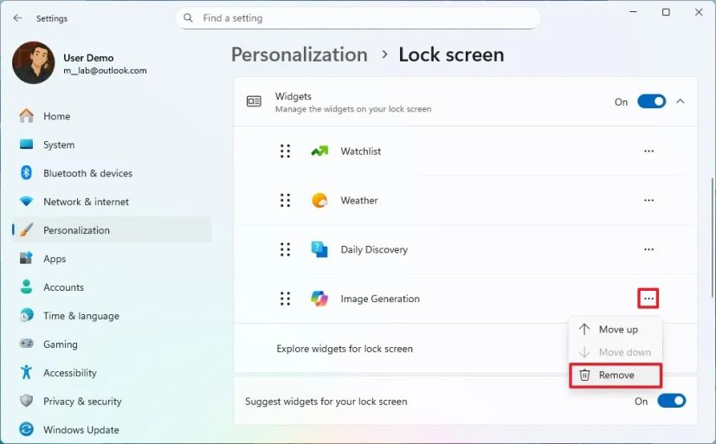The image size is (716, 444).
Task: Click the Watchlist drag handle
Action: (285, 151)
